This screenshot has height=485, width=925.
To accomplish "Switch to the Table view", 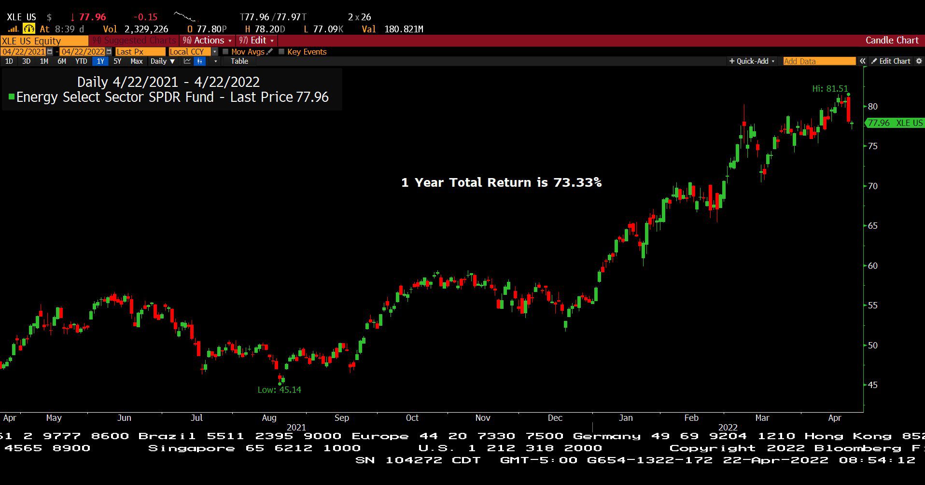I will 239,61.
